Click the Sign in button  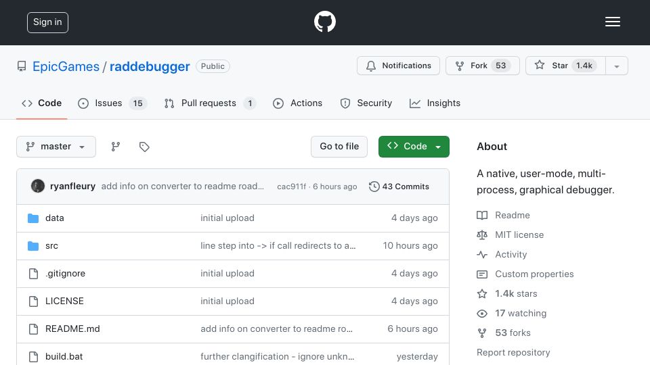(x=47, y=22)
